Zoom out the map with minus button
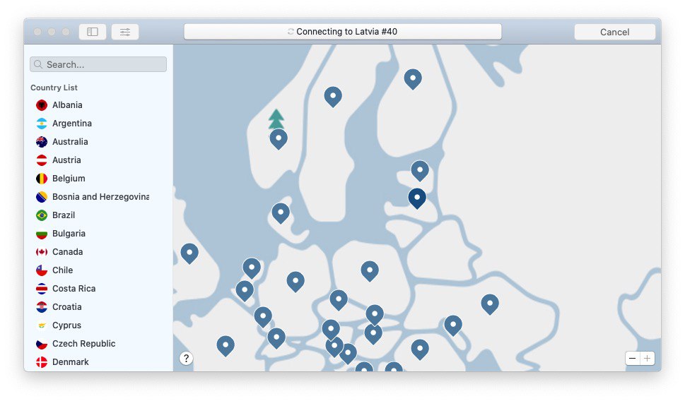 pos(632,358)
